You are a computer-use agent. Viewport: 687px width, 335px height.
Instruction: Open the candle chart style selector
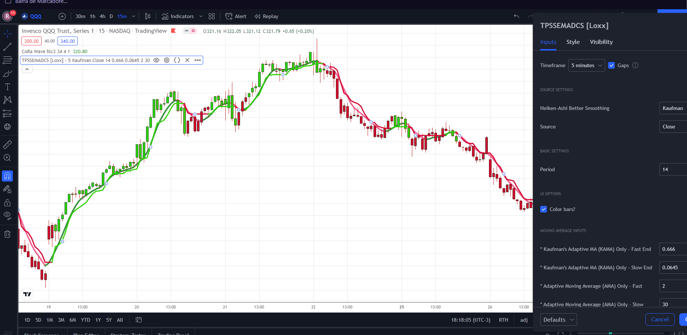pyautogui.click(x=148, y=16)
